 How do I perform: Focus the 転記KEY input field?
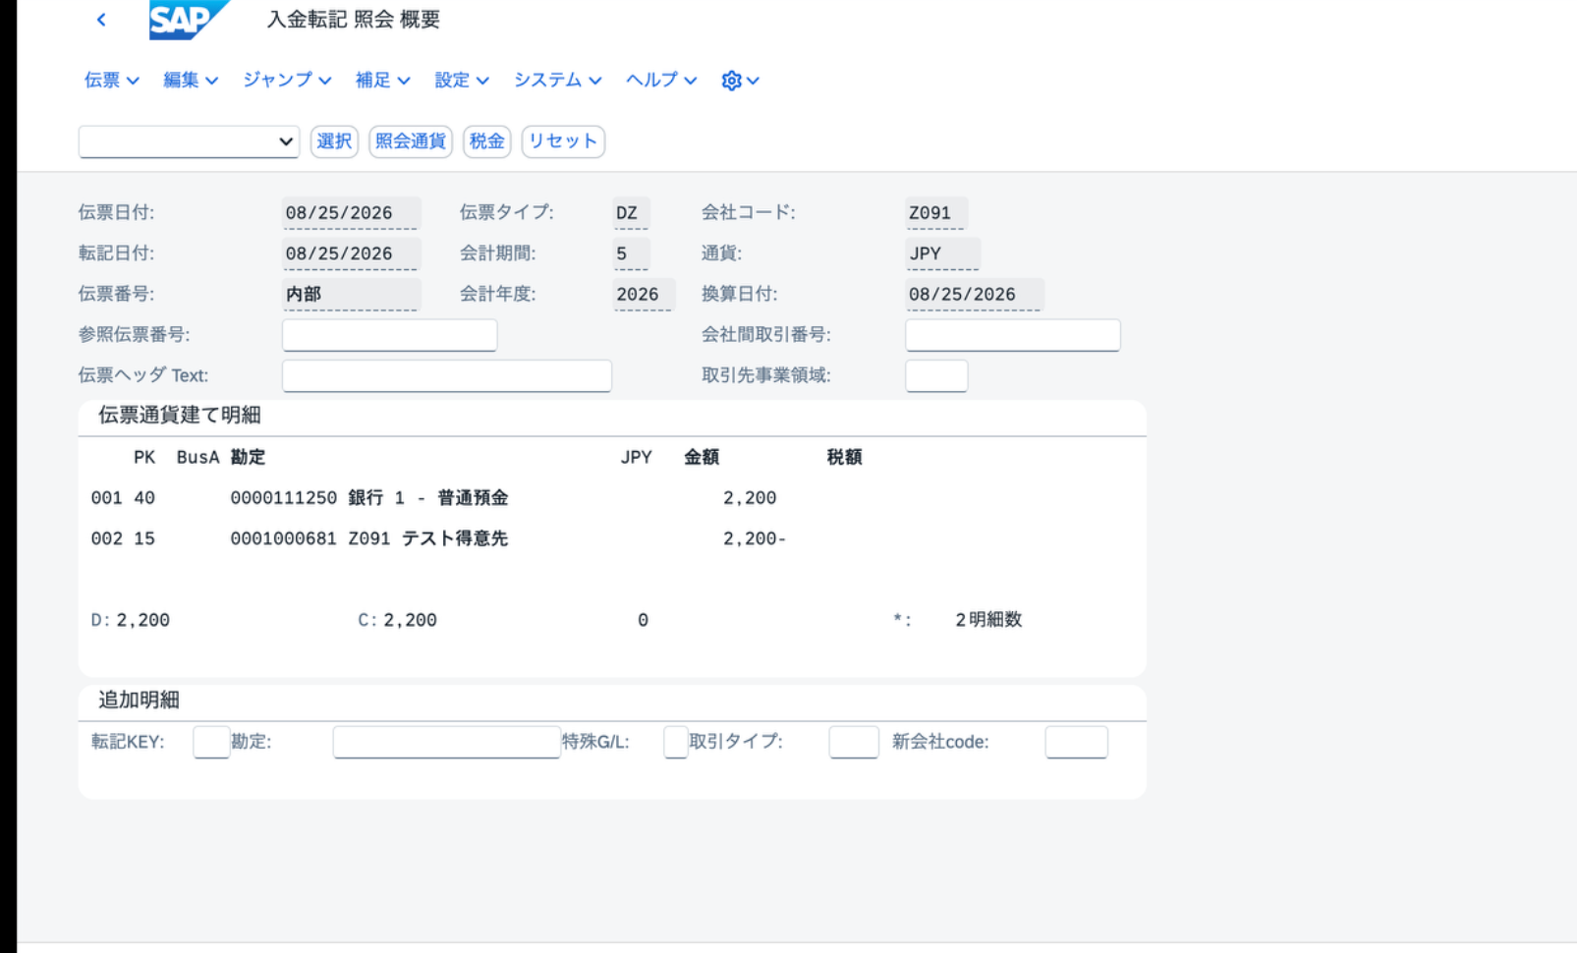[x=211, y=742]
